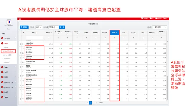Click the blue pencil edit button
Screen dimensions: 189x106
point(63,27)
